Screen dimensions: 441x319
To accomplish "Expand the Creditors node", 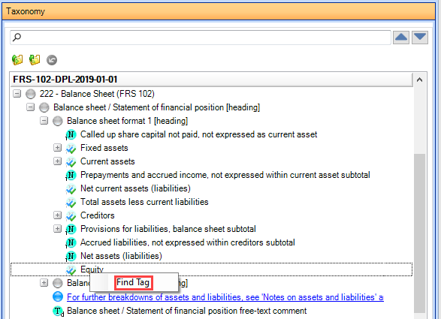I will click(57, 215).
